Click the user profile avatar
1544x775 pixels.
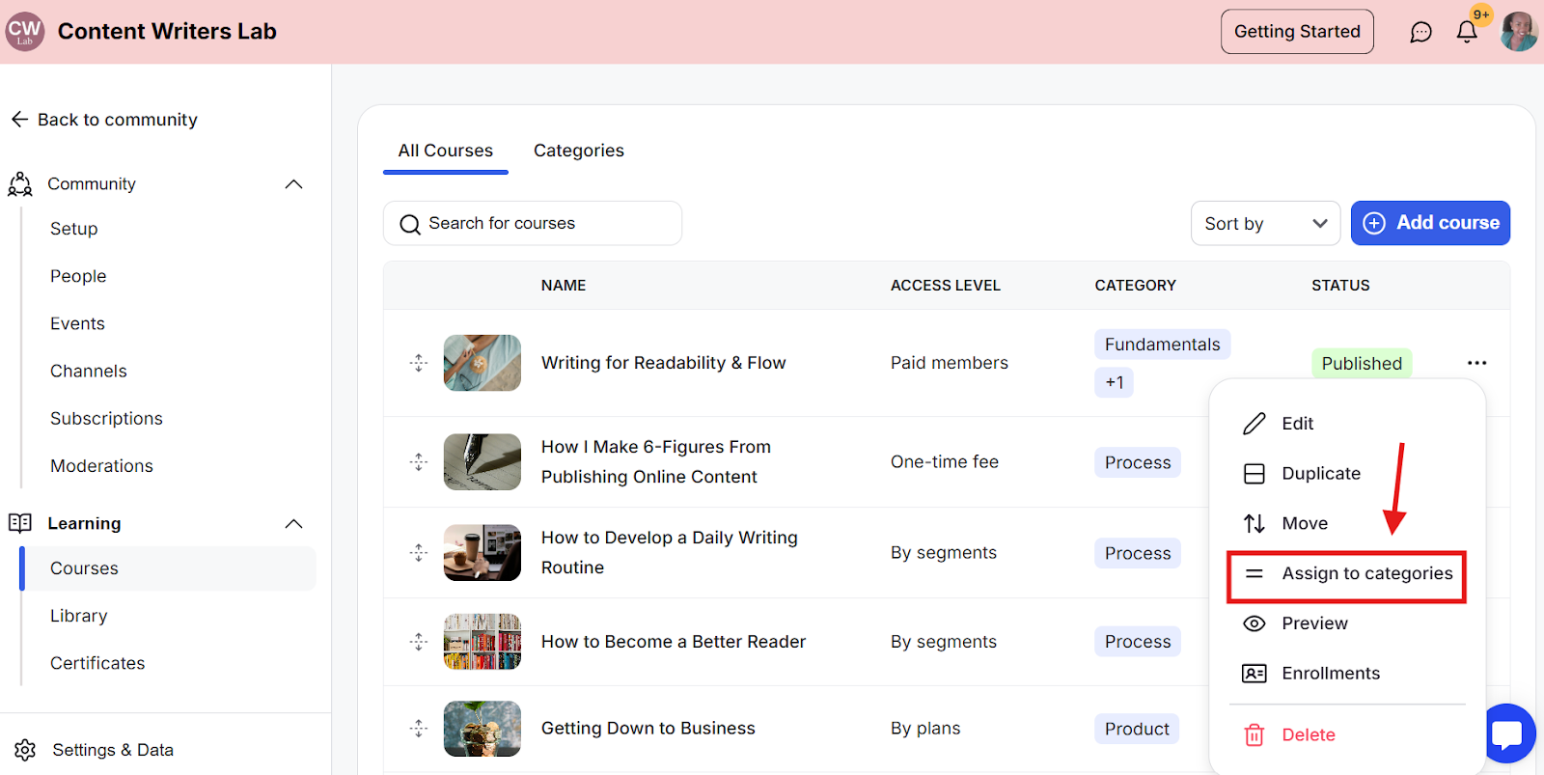(x=1519, y=32)
